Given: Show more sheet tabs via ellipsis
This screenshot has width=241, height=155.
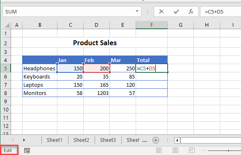Looking at the screenshot, I should 145,141.
